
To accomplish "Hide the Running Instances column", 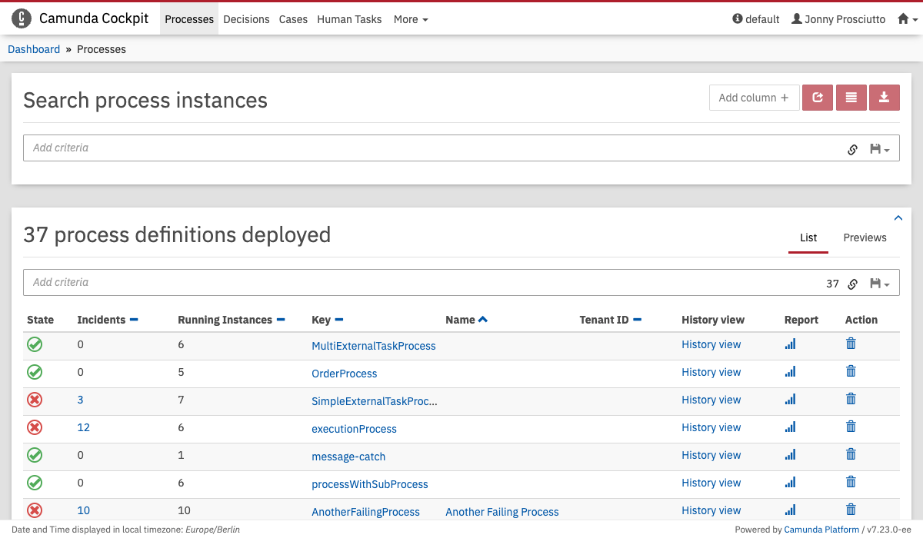I will tap(281, 320).
